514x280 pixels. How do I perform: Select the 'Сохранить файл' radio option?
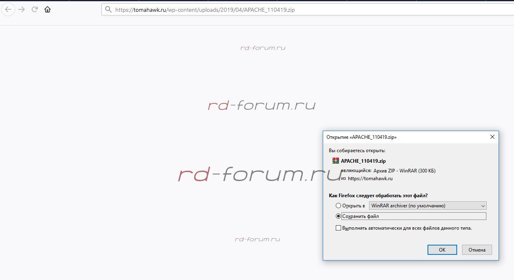(339, 216)
